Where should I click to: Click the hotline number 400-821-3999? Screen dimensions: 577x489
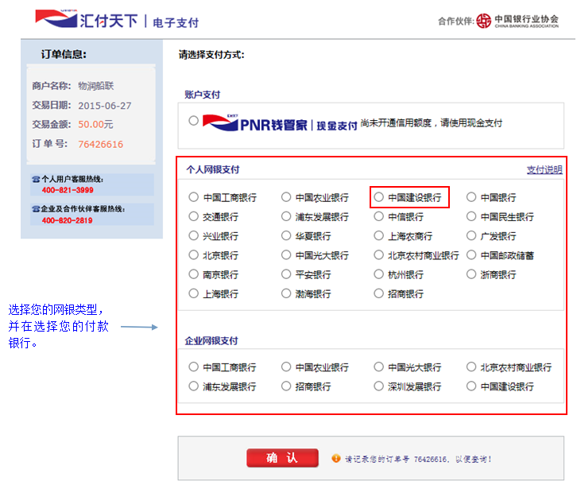[68, 190]
